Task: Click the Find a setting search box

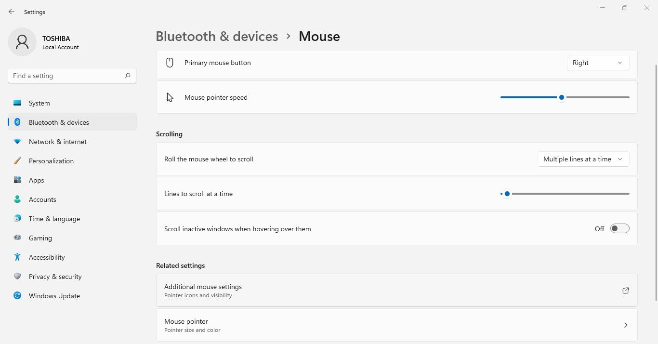Action: coord(72,76)
